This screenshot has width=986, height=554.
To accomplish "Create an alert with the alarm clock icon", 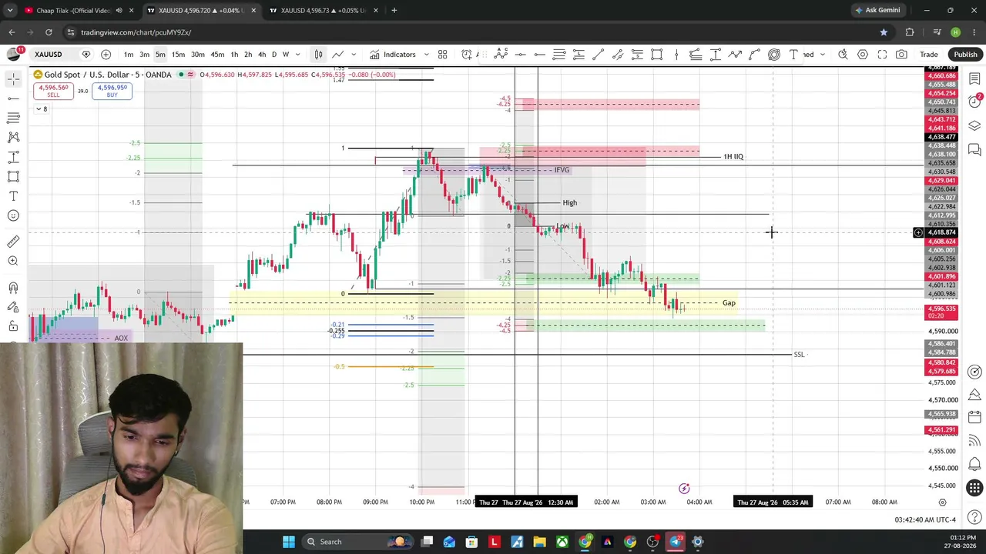I will [467, 55].
